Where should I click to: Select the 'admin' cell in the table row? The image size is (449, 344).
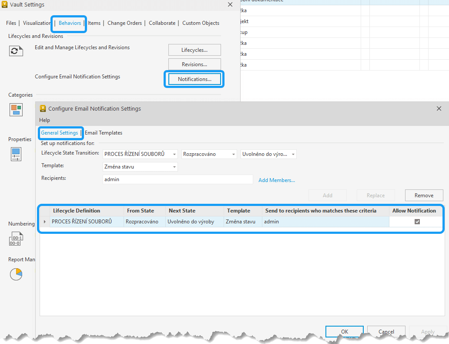tap(325, 222)
